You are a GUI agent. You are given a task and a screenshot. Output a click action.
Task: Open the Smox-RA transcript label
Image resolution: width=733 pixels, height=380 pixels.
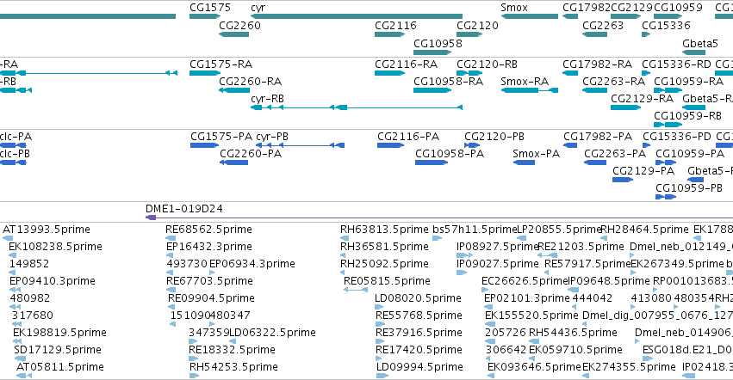pyautogui.click(x=525, y=81)
